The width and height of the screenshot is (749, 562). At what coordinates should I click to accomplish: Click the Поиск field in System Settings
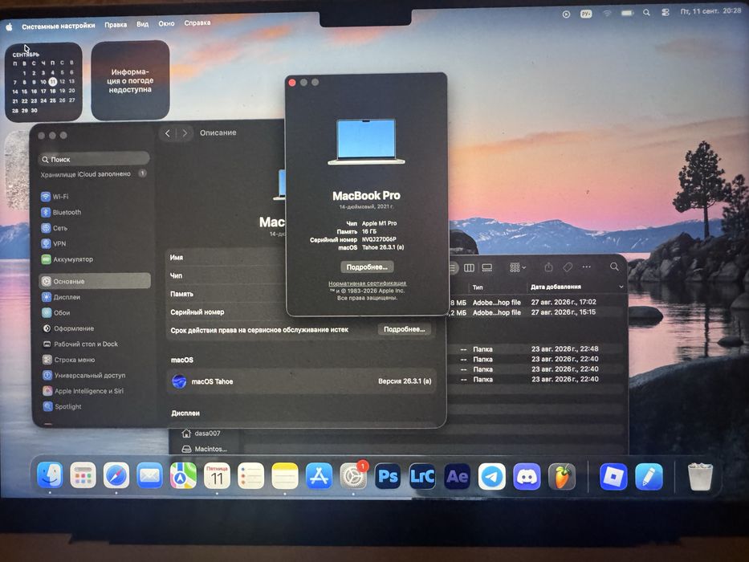[94, 159]
